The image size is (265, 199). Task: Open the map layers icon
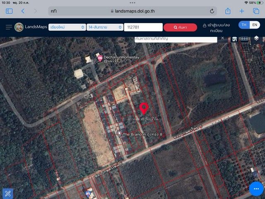pos(256,39)
